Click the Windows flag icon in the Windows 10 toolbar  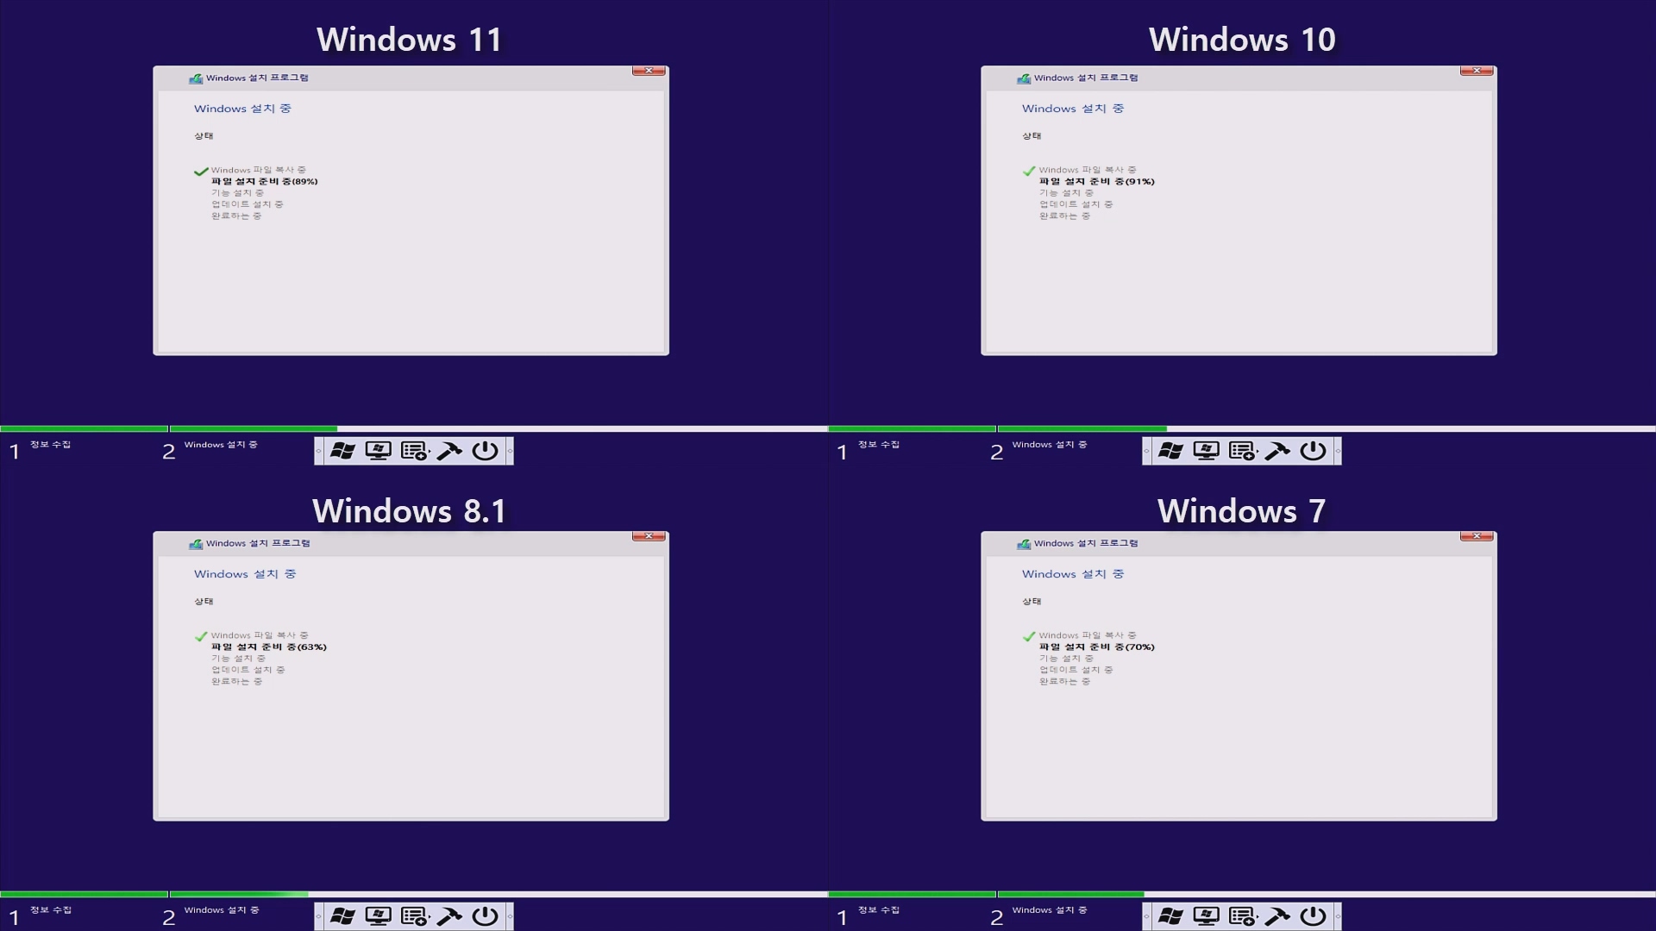pyautogui.click(x=1170, y=451)
